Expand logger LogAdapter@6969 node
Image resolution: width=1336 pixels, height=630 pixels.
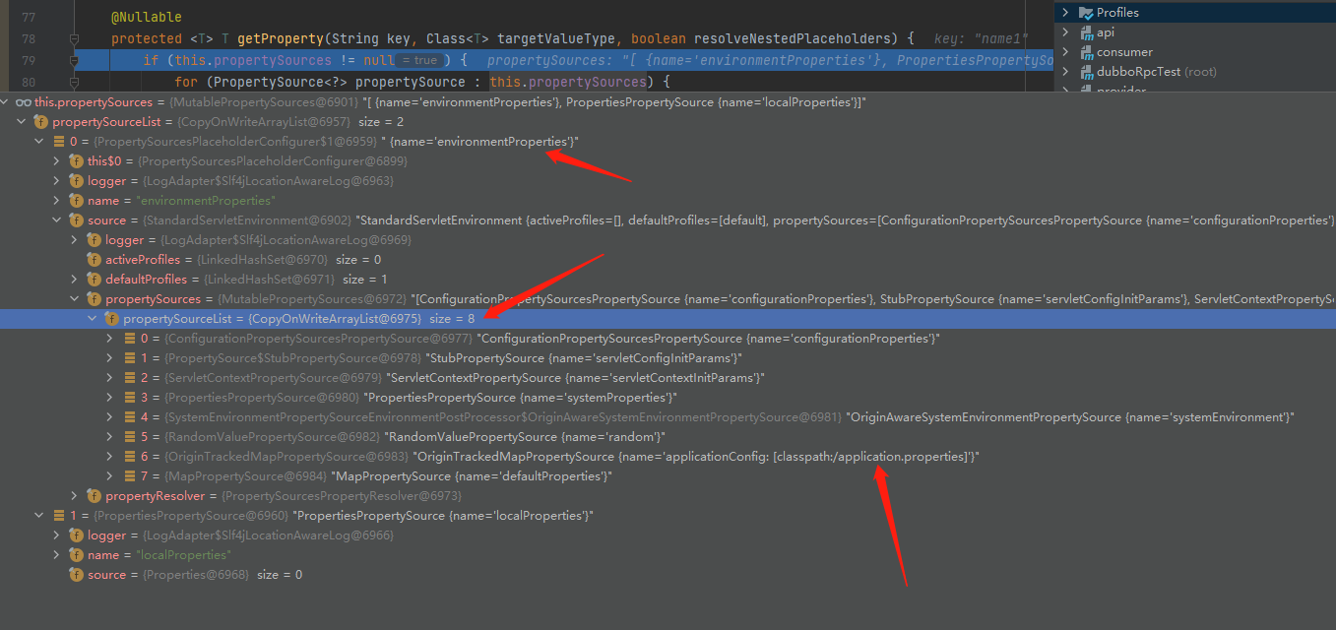click(76, 240)
